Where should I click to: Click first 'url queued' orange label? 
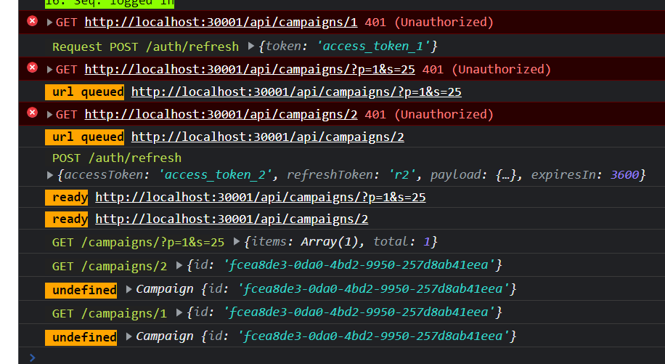click(85, 92)
